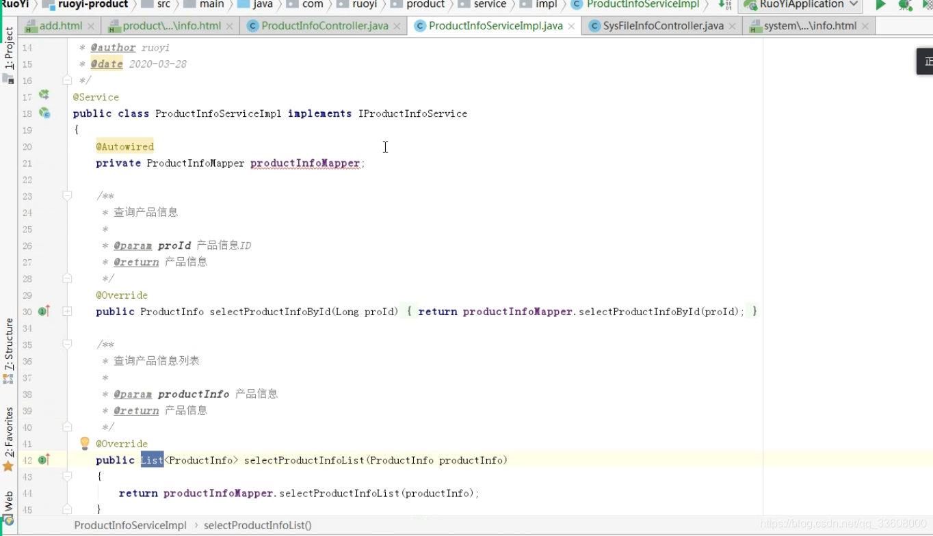The height and width of the screenshot is (536, 933).
Task: Collapse the Javadoc comment at line 35
Action: pyautogui.click(x=67, y=345)
